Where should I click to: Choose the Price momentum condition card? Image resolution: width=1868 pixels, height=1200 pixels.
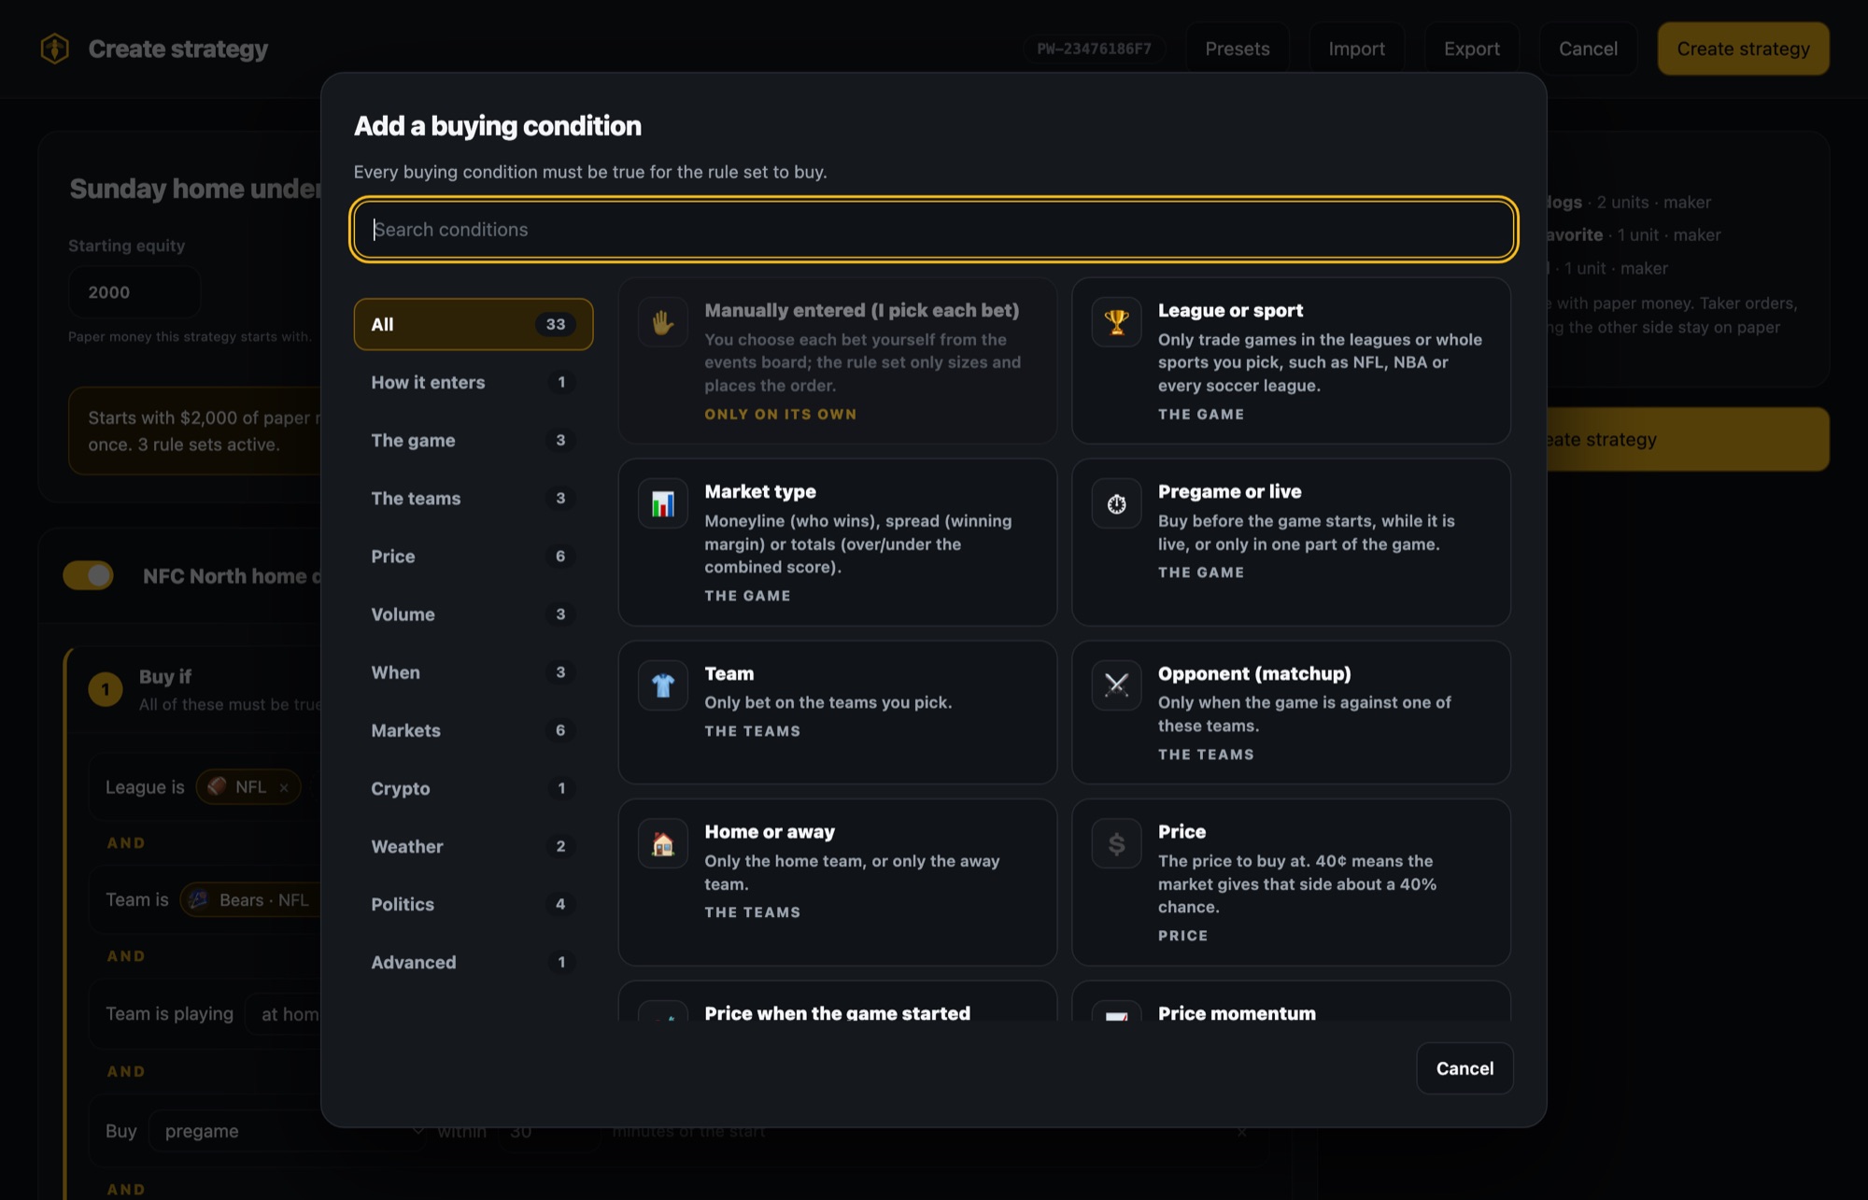pos(1291,1001)
